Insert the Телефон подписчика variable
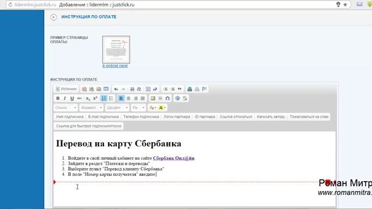The image size is (372, 209). [141, 117]
